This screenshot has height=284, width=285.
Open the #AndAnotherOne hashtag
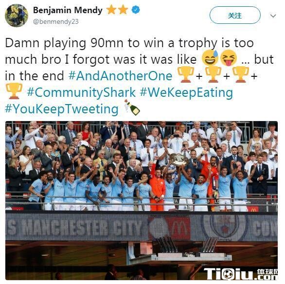click(x=120, y=76)
